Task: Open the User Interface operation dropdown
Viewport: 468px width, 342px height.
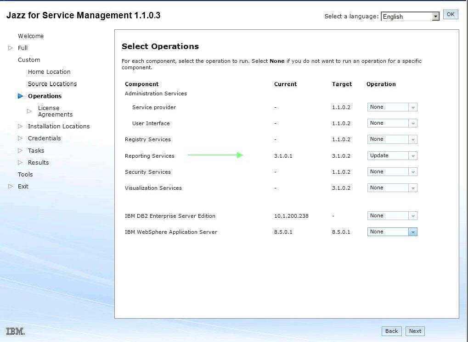Action: [392, 123]
